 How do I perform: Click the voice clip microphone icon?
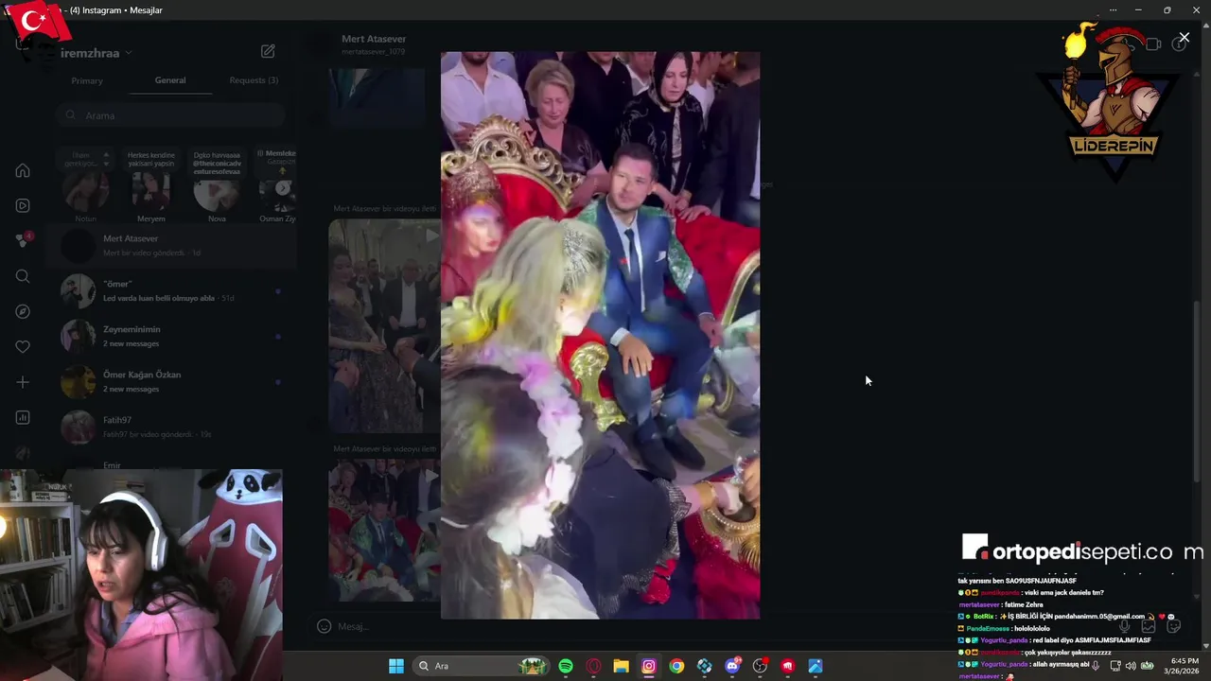[x=1124, y=626]
